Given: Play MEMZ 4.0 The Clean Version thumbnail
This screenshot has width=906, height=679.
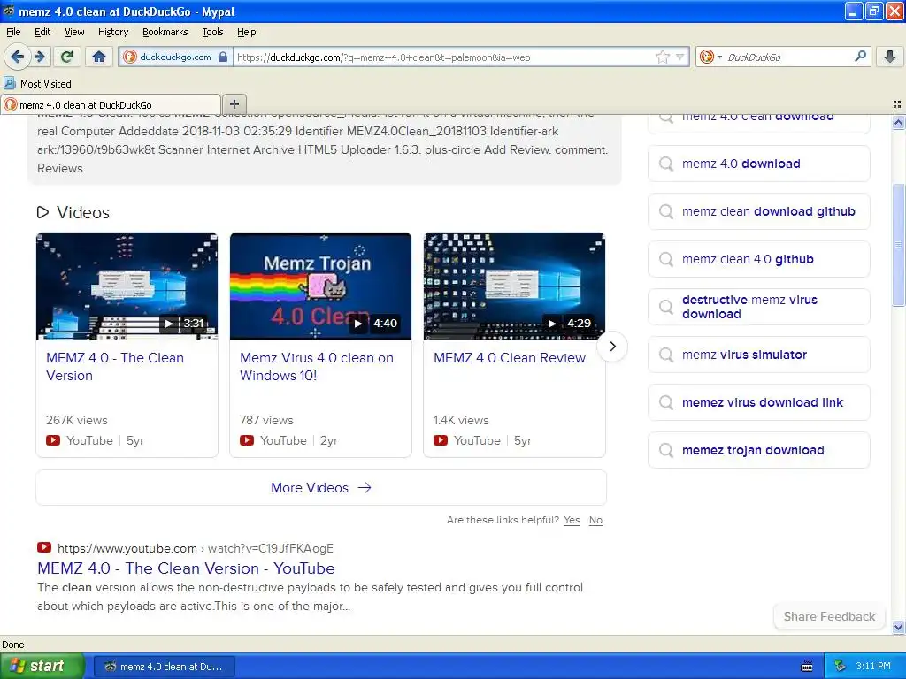Looking at the screenshot, I should tap(127, 286).
